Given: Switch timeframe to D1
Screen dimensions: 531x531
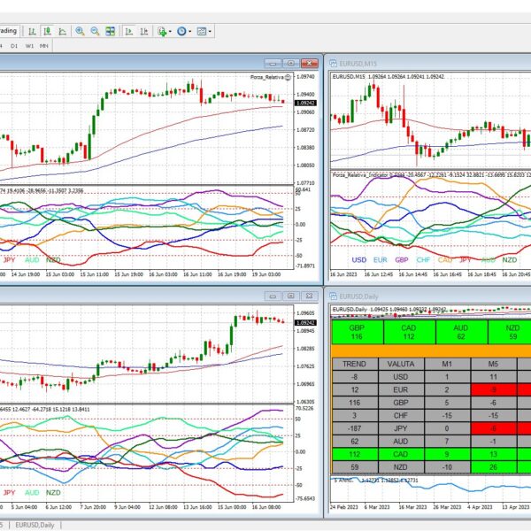Looking at the screenshot, I should click(x=14, y=46).
